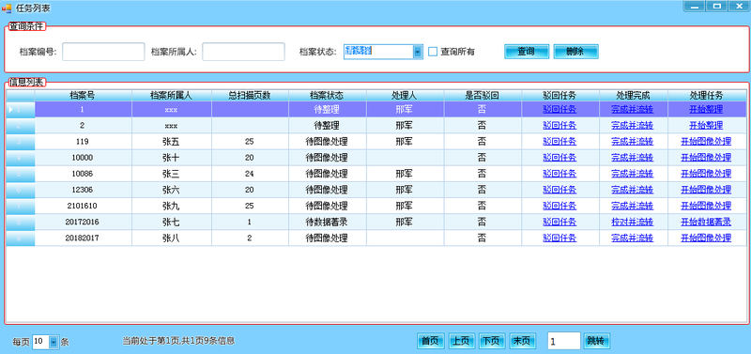Click 驳回任务 link for archive 1
Viewport: 751px width, 354px height.
559,109
